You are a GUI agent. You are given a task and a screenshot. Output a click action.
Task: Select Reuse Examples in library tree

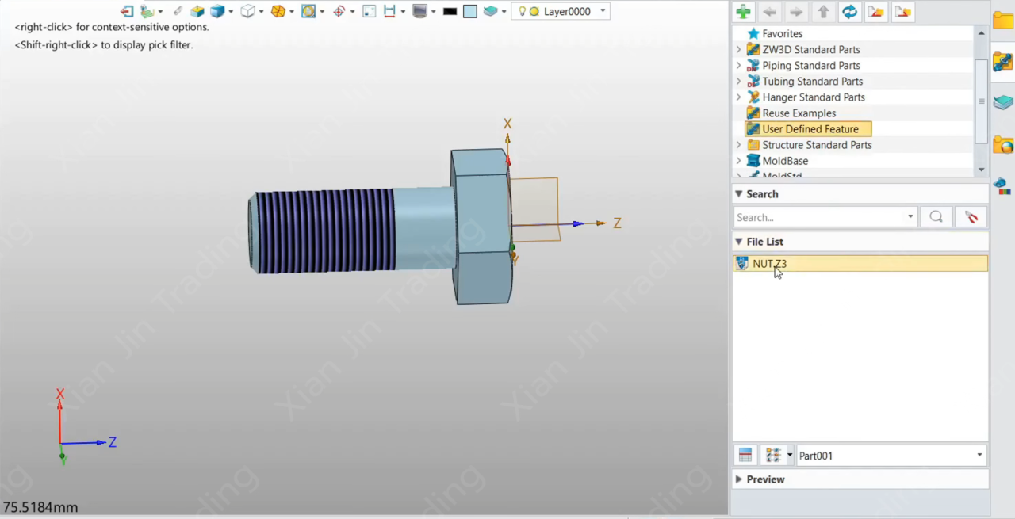click(799, 113)
